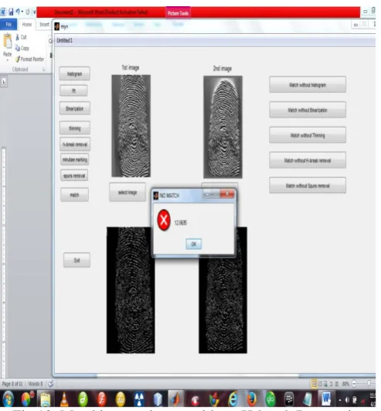Click the histogram button

(75, 74)
